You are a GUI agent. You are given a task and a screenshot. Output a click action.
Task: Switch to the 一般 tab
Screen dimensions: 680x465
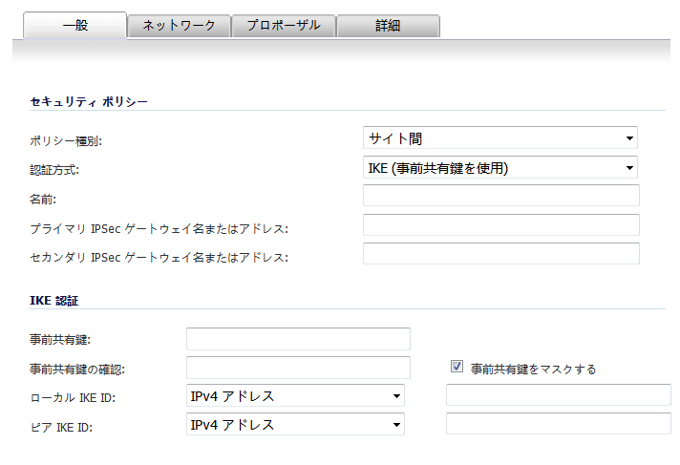[75, 25]
